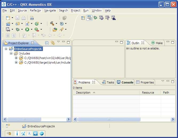Expand the C:/QNX650/target/qnx6/usr/include node
The width and height of the screenshot is (178, 138).
tap(16, 62)
